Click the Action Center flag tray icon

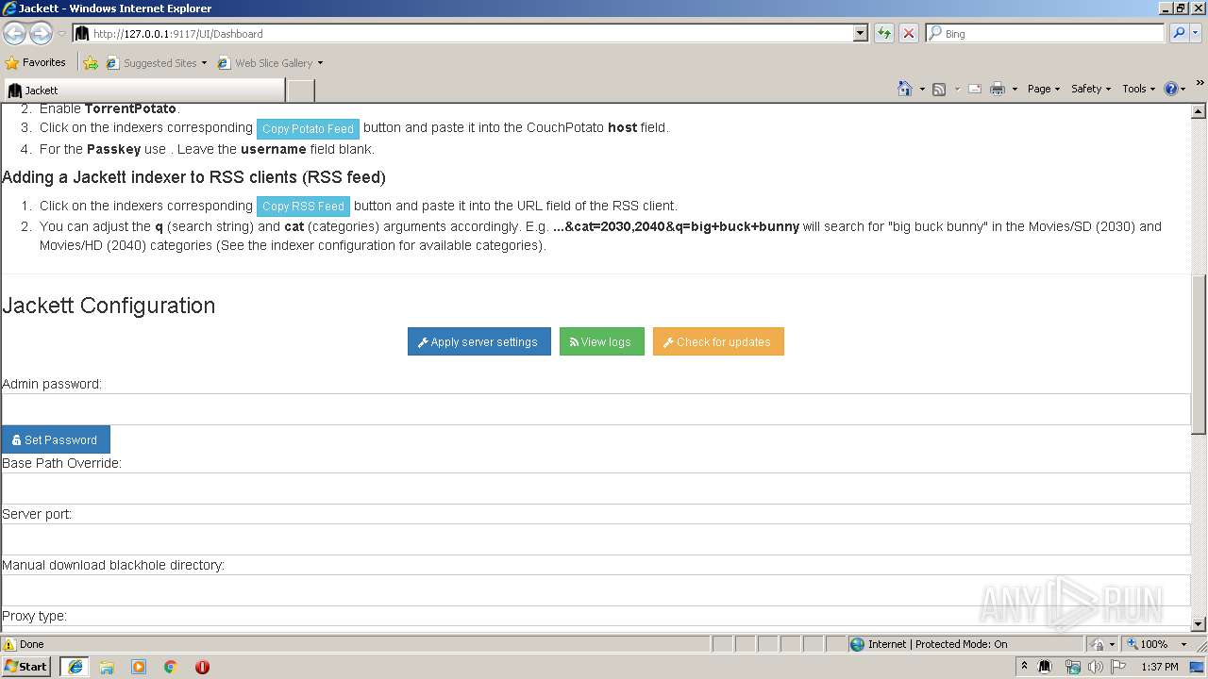point(1118,667)
